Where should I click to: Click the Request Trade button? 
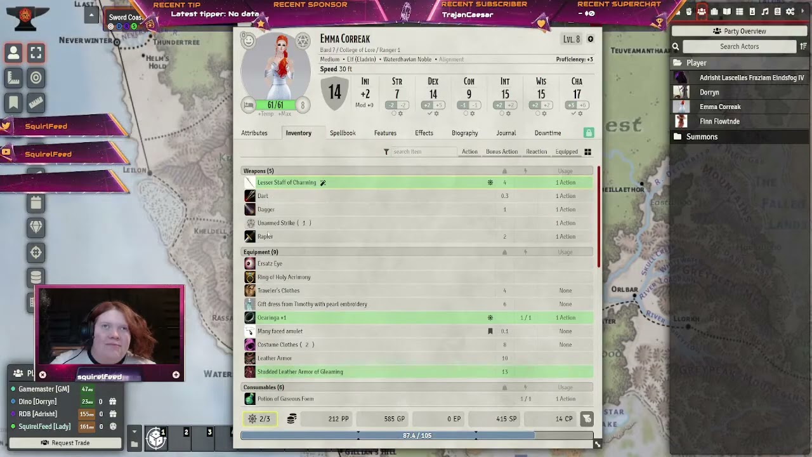coord(65,442)
